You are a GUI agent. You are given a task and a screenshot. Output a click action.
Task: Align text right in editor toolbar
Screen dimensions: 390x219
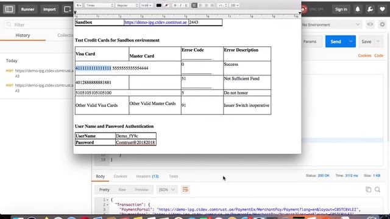pyautogui.click(x=206, y=5)
